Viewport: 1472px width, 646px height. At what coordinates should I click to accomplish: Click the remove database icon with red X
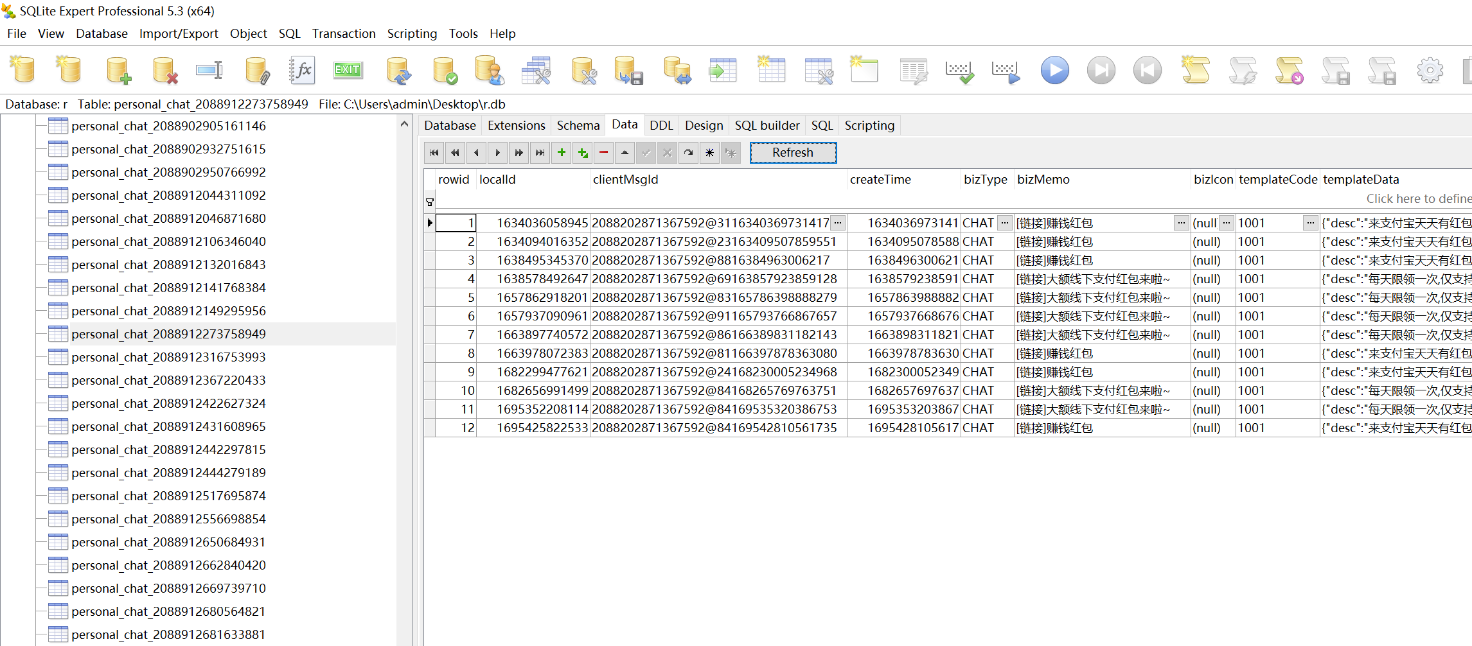[164, 71]
